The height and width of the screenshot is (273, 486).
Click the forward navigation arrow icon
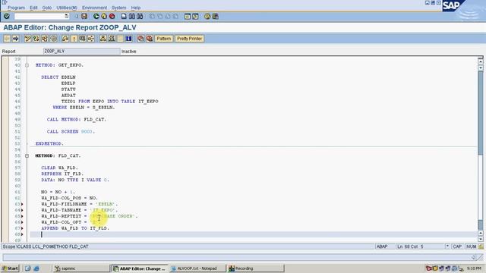(15, 39)
